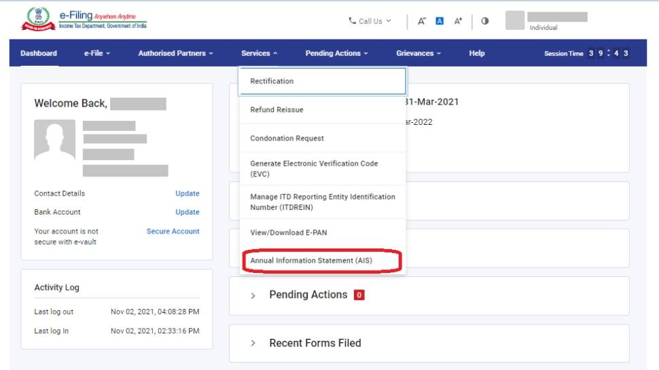Select Manage ITD Reporting Entity Identification Number
The image size is (659, 370).
[x=322, y=202]
